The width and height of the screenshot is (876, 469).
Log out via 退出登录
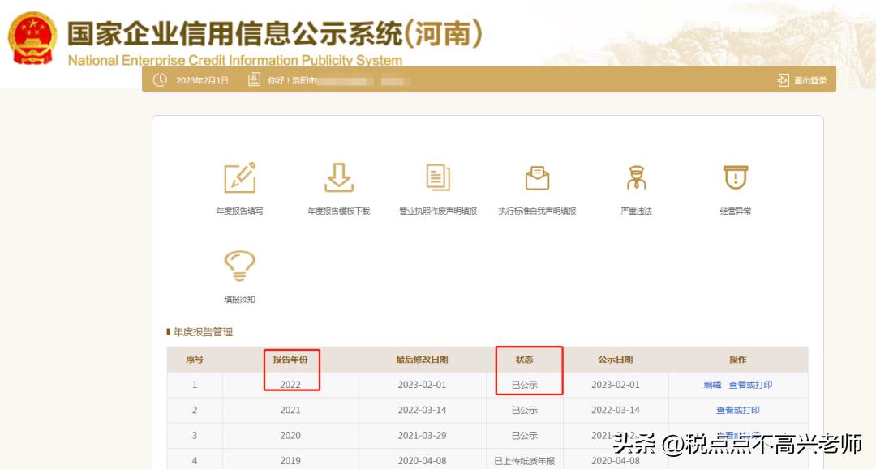(x=802, y=80)
